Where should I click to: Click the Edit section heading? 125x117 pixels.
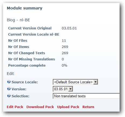(x=11, y=74)
